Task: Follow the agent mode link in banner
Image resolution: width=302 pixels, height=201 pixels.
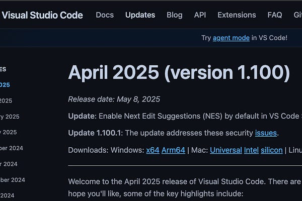Action: (x=231, y=38)
